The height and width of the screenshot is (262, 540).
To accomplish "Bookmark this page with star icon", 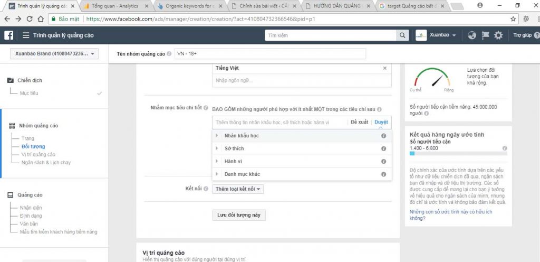I will tap(513, 19).
